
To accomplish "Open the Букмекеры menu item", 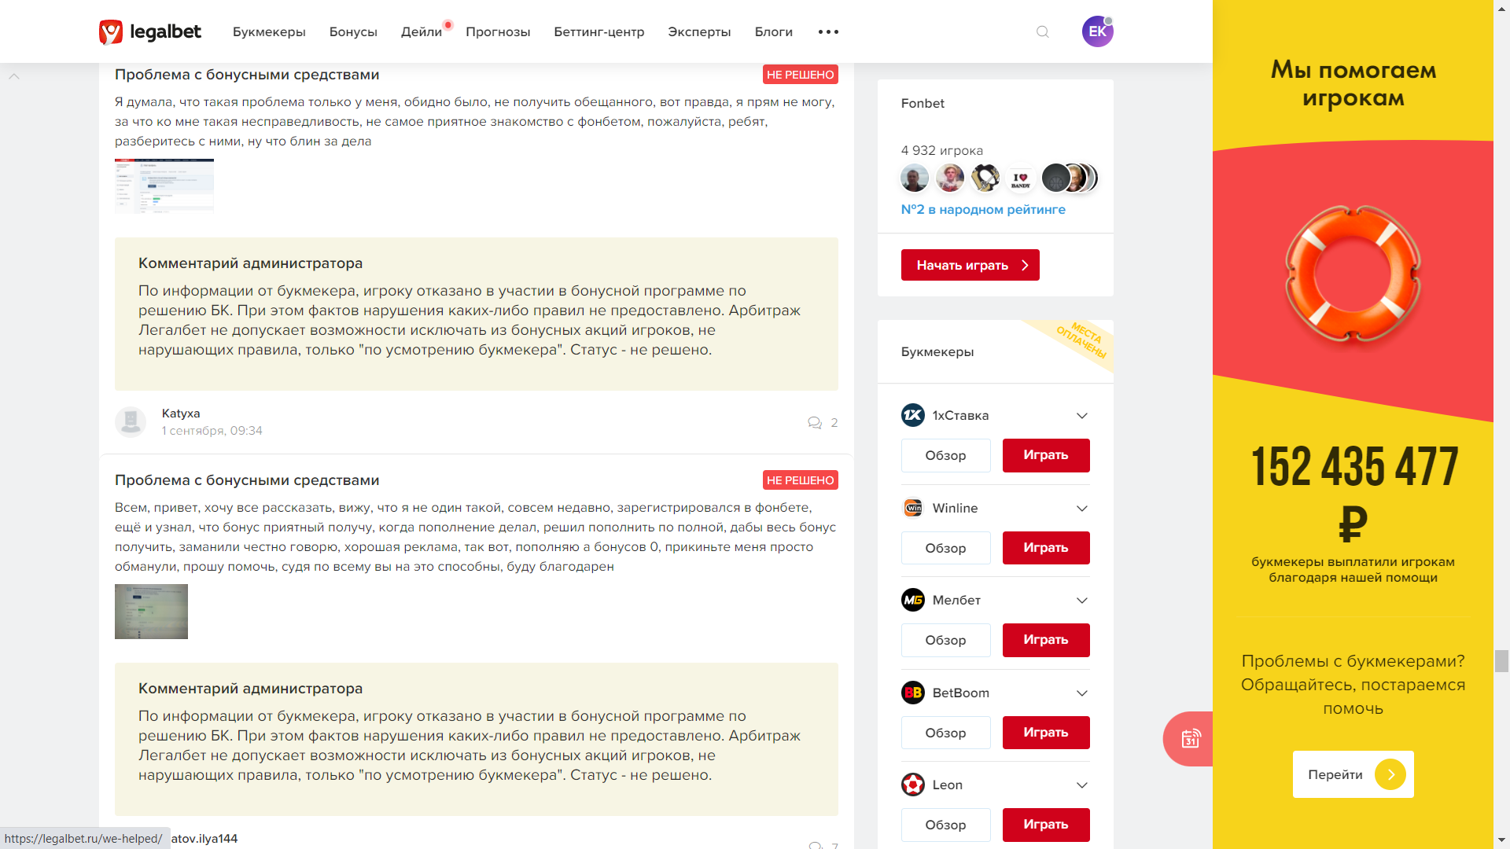I will (x=269, y=32).
